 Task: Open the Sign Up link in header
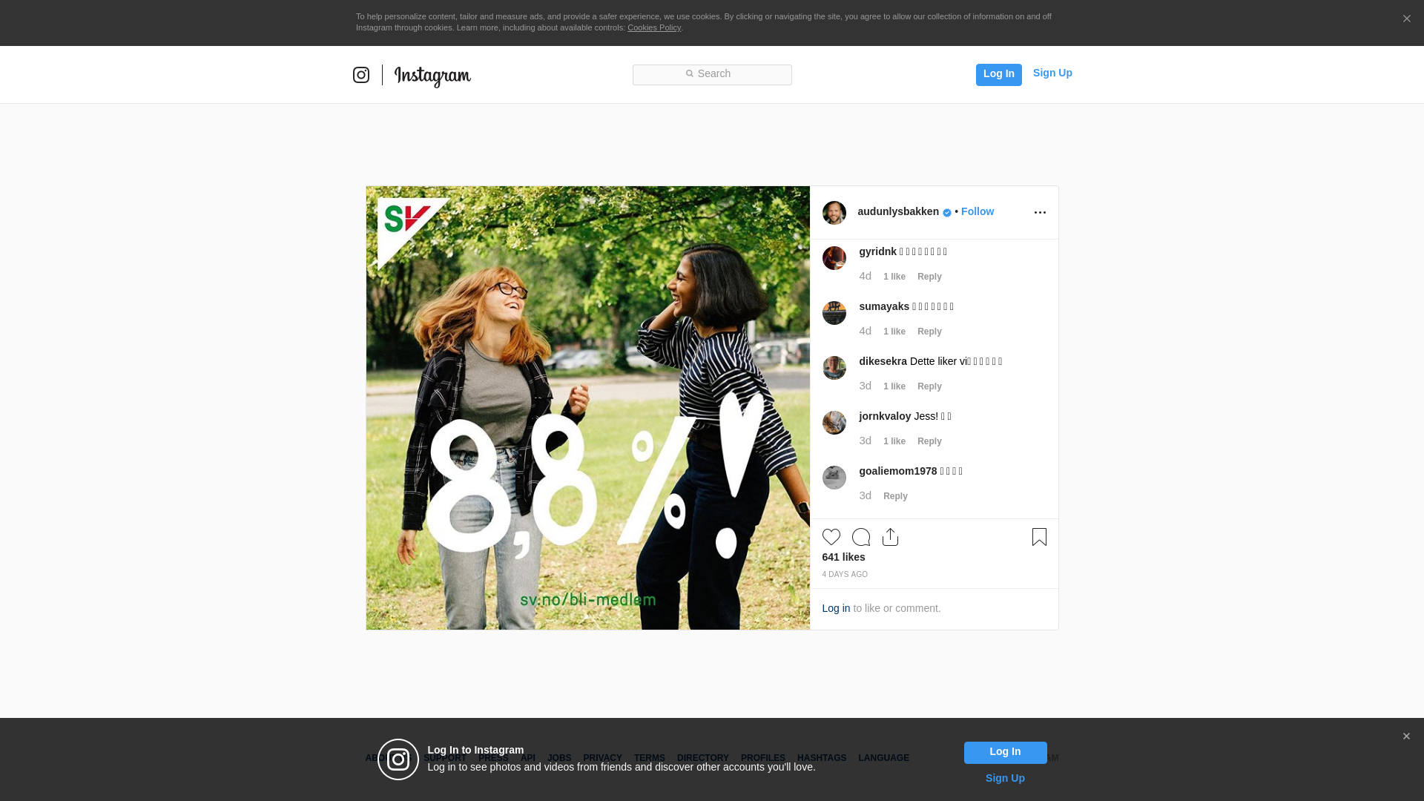(x=1052, y=73)
